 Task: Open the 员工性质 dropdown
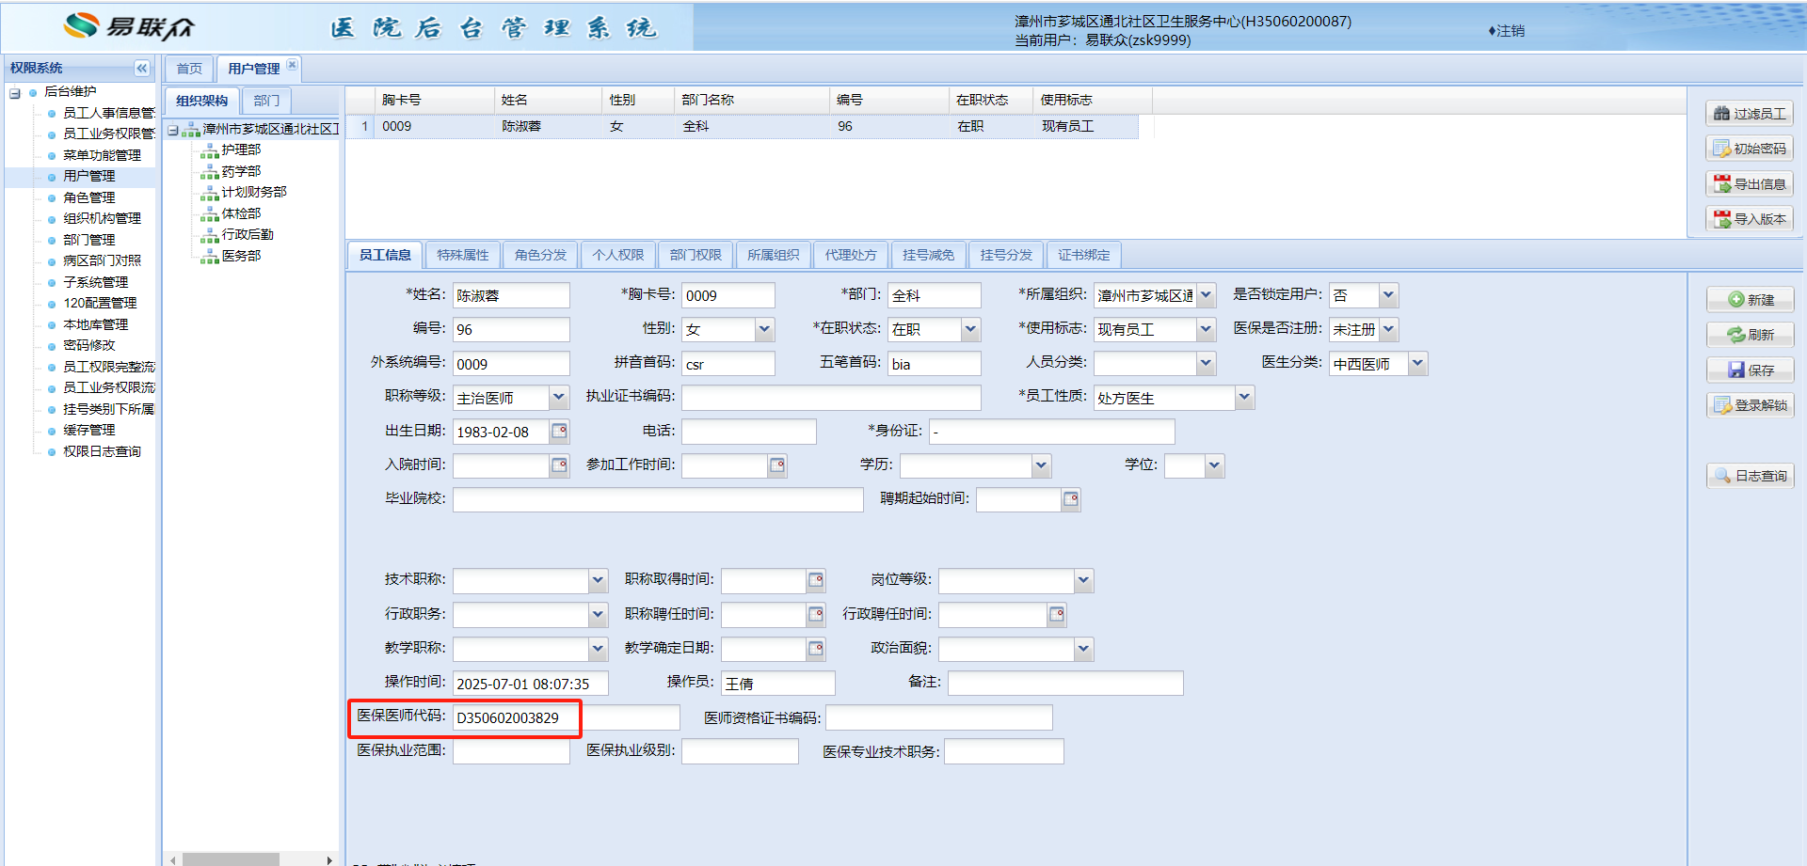[x=1245, y=398]
